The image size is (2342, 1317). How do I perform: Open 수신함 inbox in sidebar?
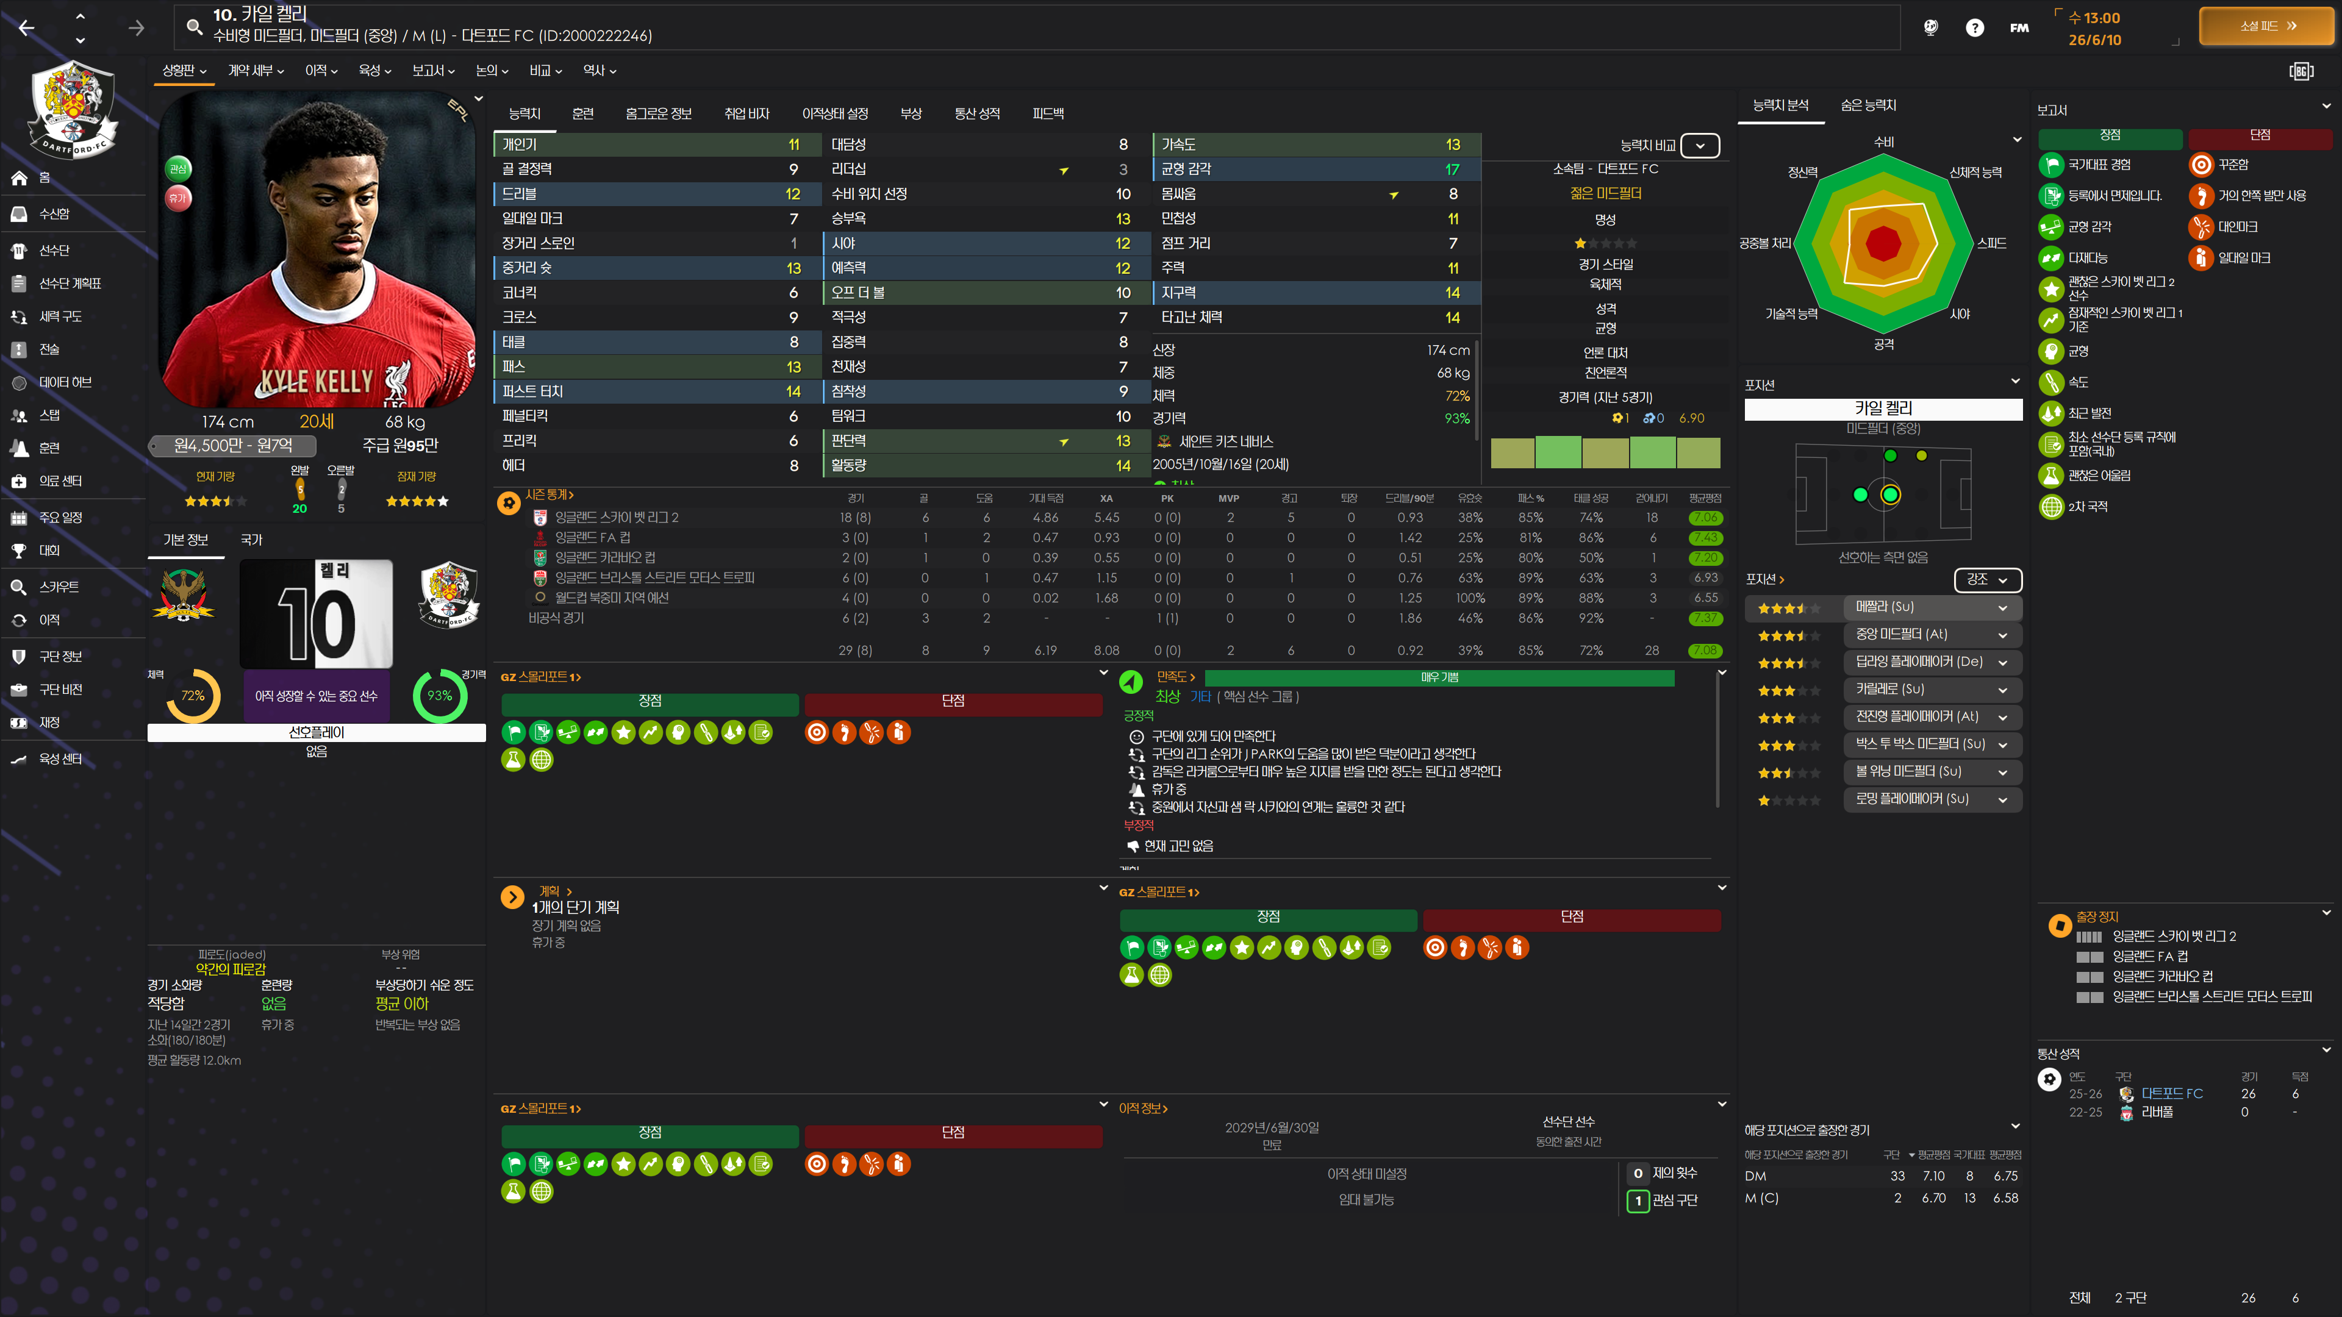(x=52, y=213)
